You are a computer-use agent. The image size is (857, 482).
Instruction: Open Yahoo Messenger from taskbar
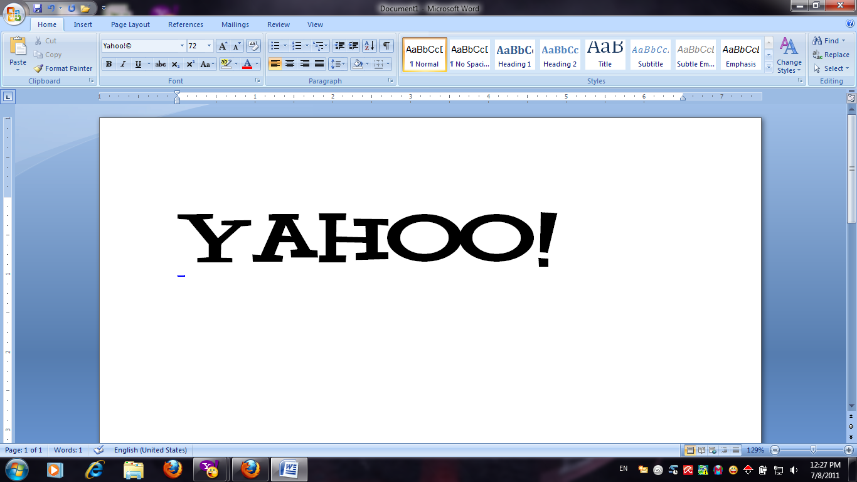click(x=209, y=469)
